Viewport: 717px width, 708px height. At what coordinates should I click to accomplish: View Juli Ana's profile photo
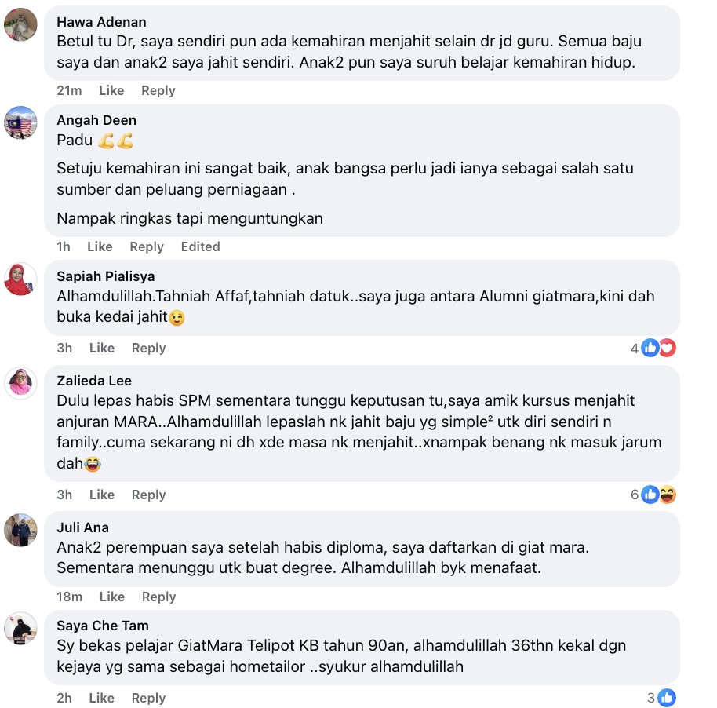pos(20,530)
